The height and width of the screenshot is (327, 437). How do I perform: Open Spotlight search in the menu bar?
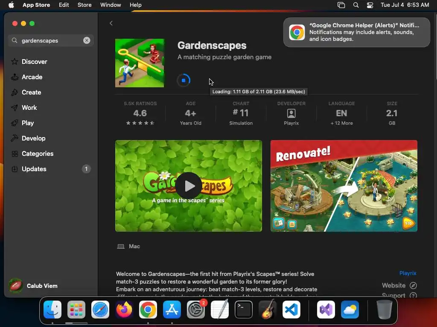pos(356,5)
